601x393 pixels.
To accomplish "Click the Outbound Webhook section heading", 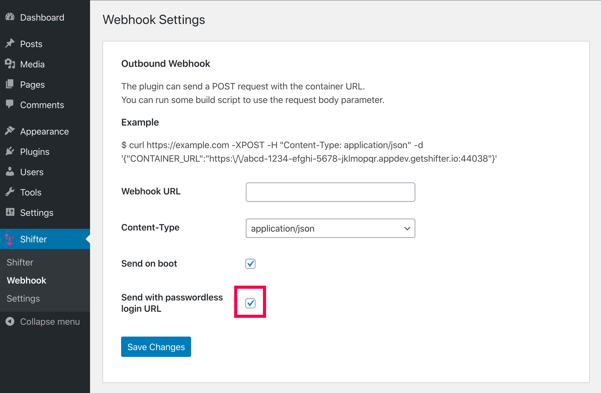I will click(x=166, y=64).
